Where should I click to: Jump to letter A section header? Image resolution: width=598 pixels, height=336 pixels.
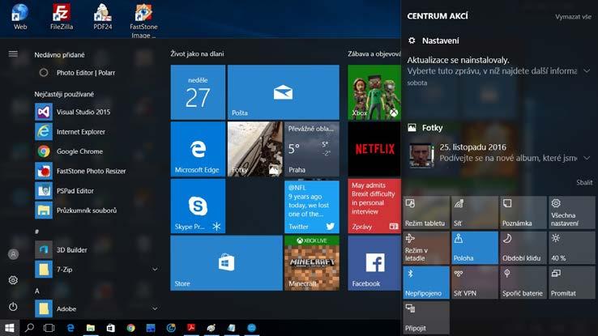click(x=37, y=291)
